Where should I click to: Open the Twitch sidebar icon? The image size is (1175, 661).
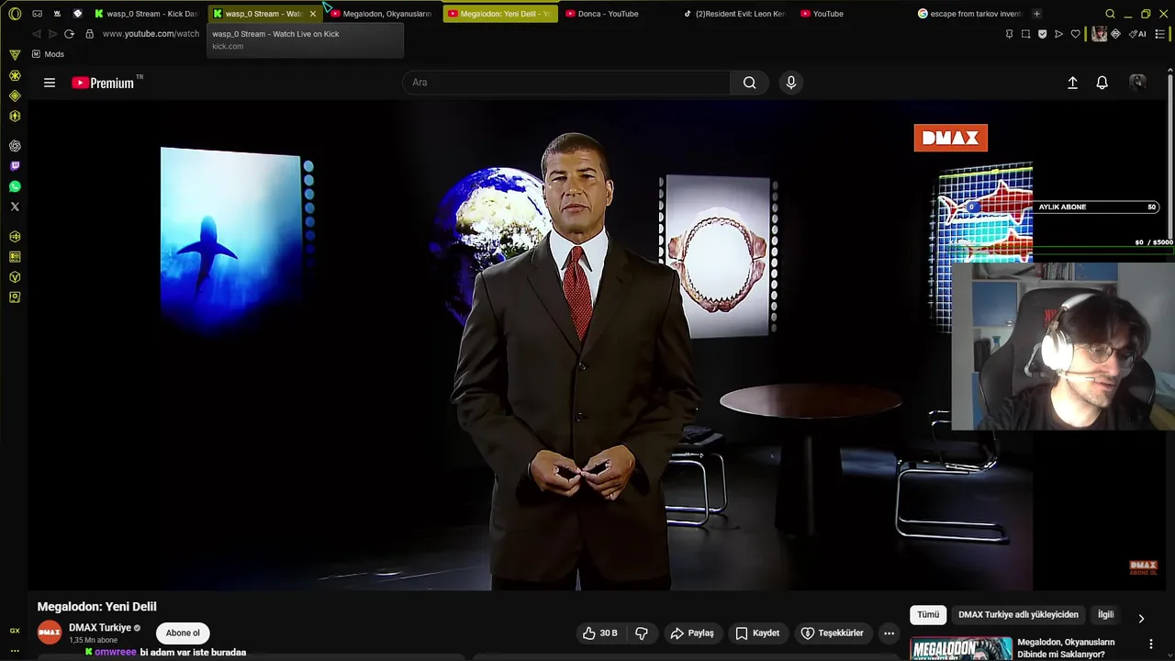pyautogui.click(x=15, y=166)
